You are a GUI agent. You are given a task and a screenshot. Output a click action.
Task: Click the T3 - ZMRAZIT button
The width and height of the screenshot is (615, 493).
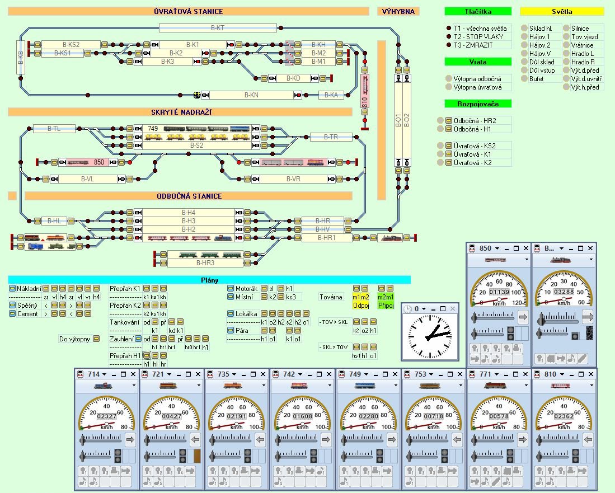[449, 45]
